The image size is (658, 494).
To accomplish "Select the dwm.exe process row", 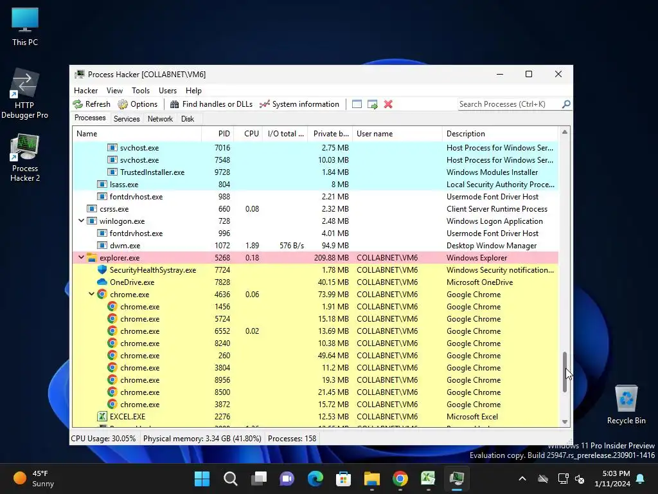I will point(316,245).
